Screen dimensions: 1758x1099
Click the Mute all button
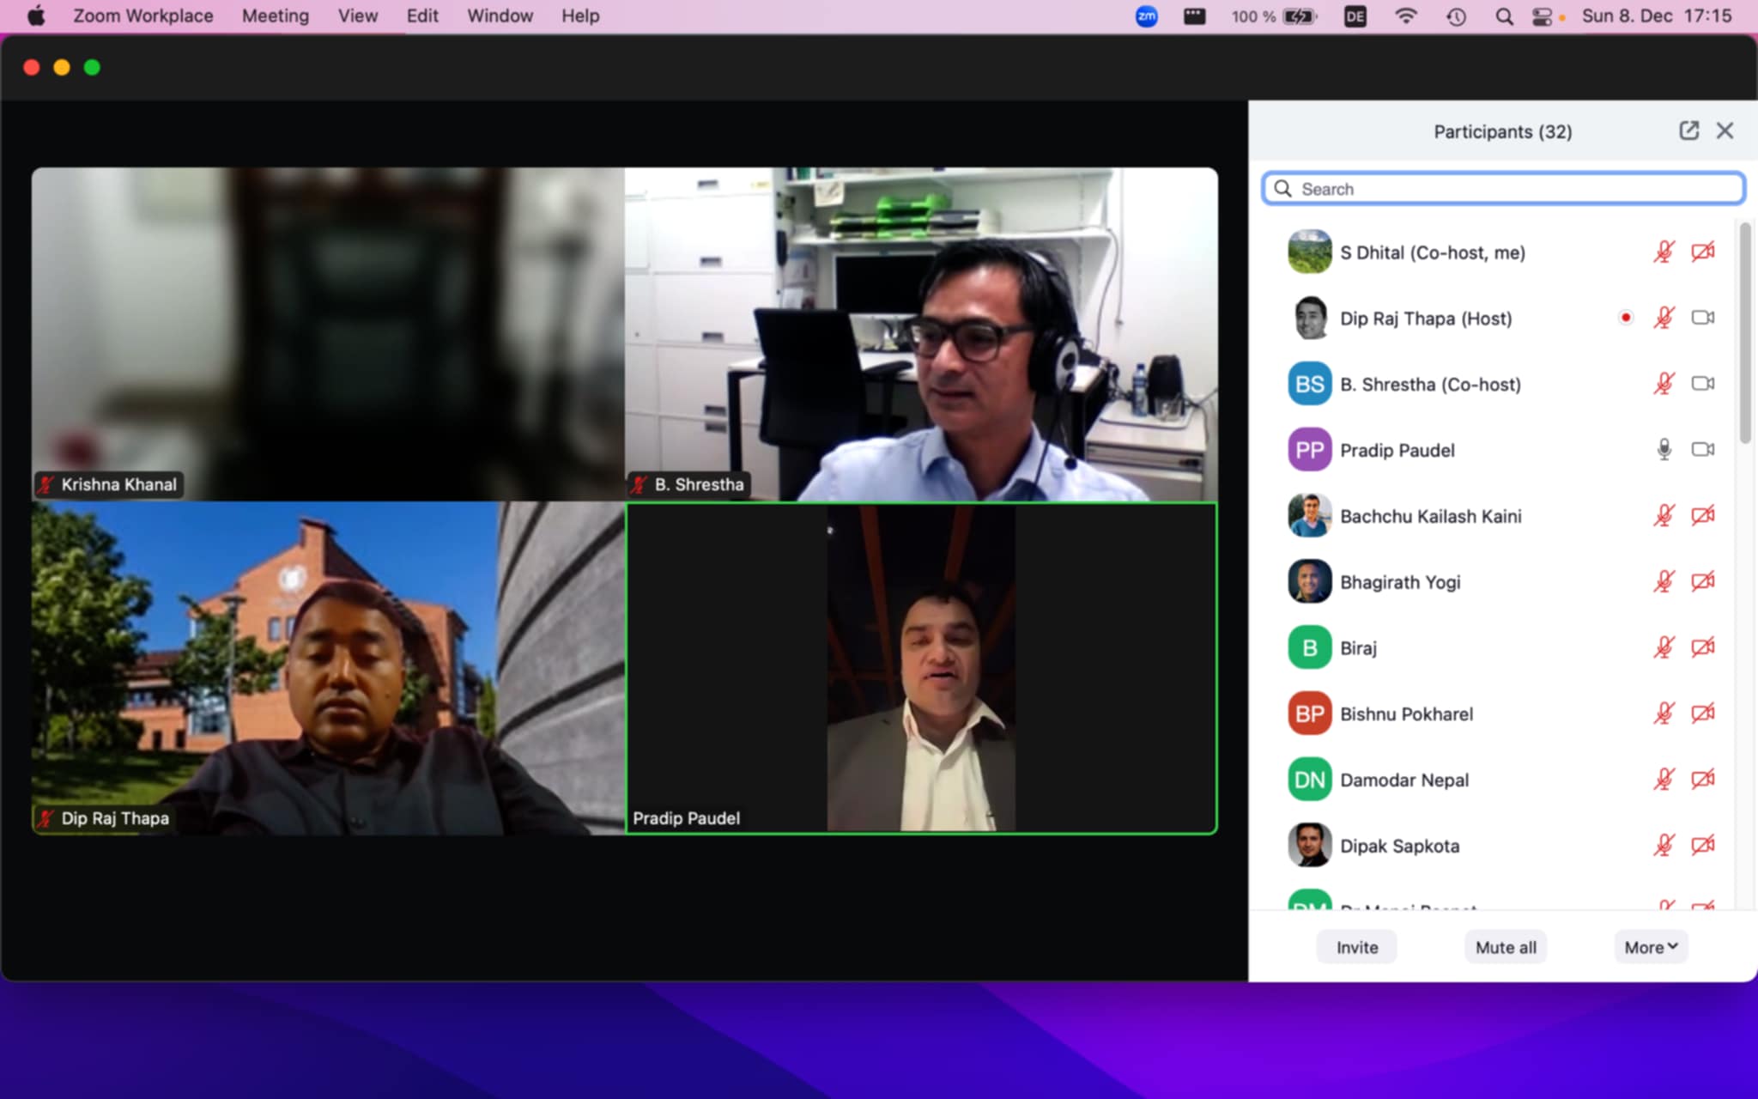pos(1506,947)
